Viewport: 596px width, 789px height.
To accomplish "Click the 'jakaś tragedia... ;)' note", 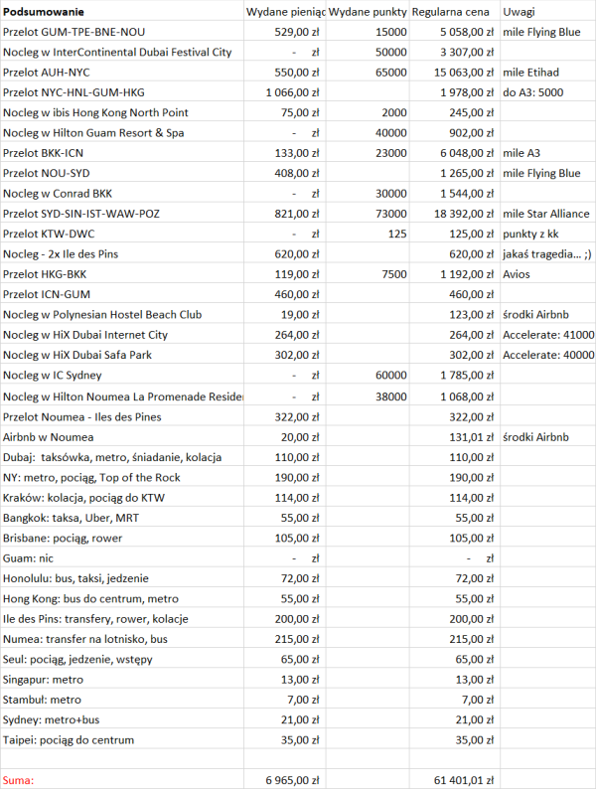I will coord(547,254).
